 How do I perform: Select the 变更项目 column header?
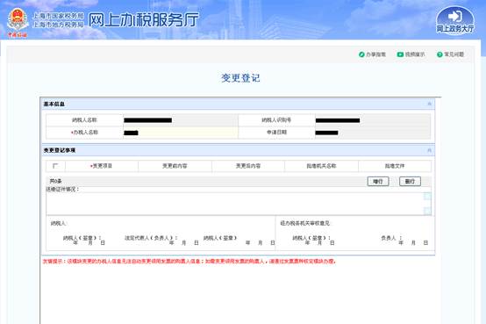point(102,166)
